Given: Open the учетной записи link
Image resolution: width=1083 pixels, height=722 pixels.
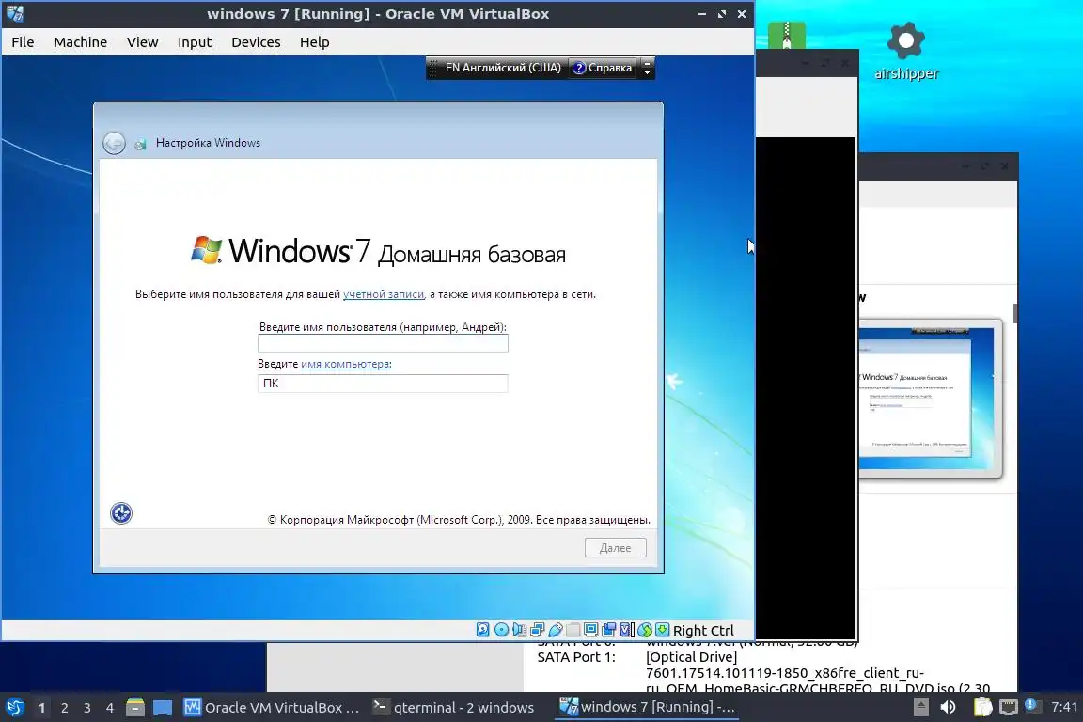Looking at the screenshot, I should pos(384,294).
